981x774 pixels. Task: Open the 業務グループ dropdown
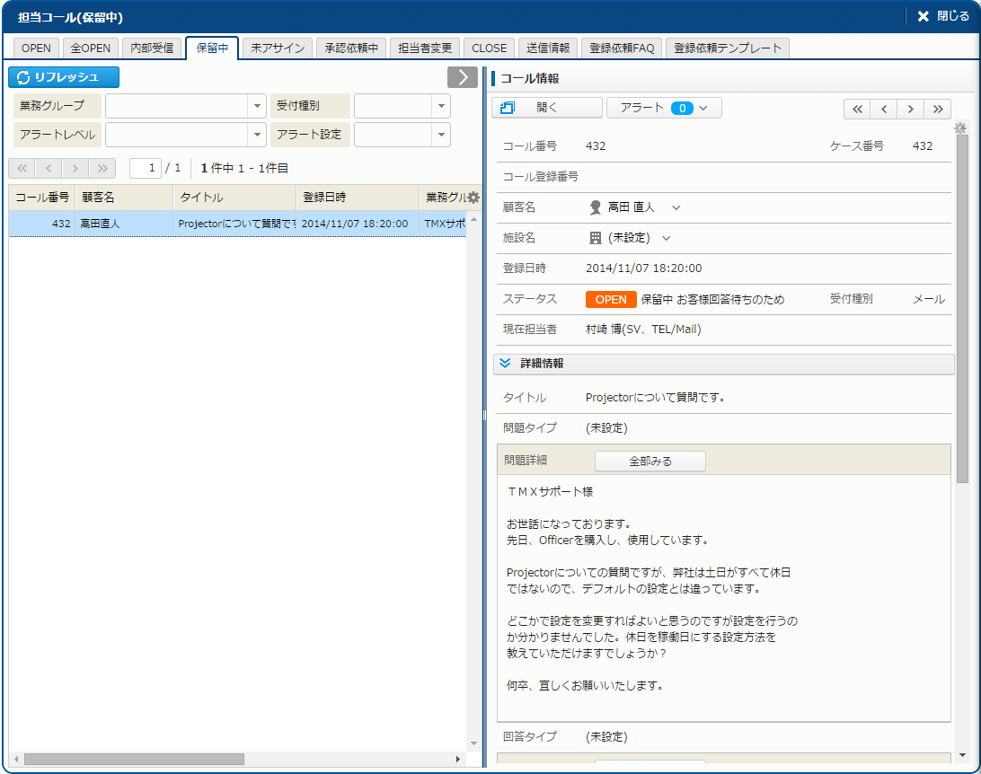coord(256,106)
